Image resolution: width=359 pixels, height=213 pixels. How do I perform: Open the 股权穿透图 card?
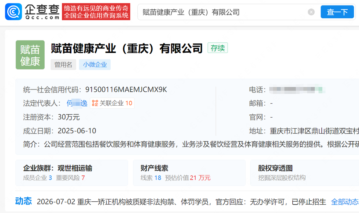click(305, 173)
